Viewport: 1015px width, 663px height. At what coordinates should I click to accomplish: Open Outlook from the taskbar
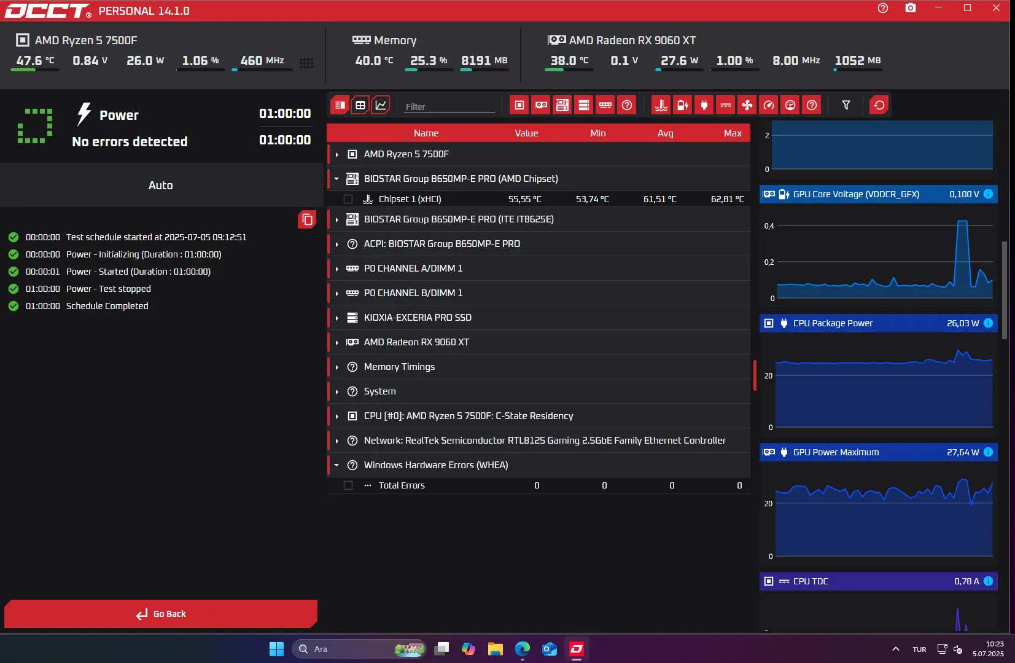(550, 649)
